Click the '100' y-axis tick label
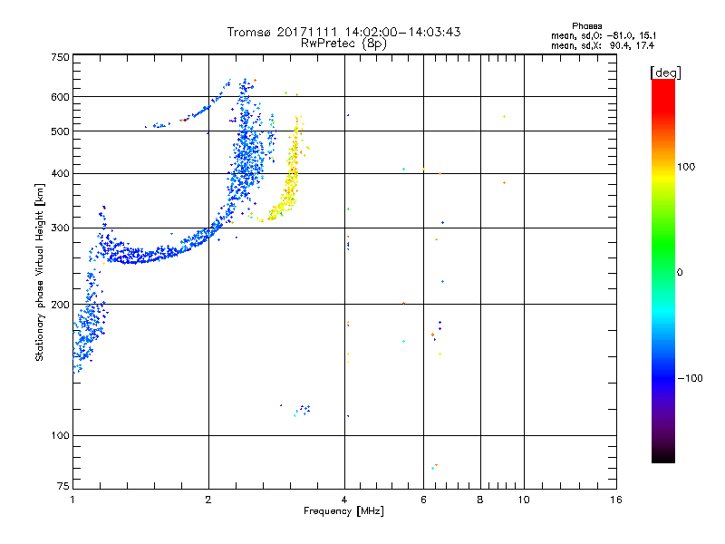This screenshot has height=544, width=725. click(x=60, y=436)
